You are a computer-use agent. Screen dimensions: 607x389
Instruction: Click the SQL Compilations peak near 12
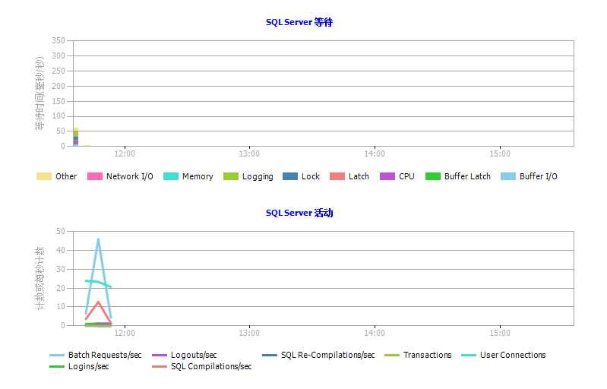click(98, 302)
